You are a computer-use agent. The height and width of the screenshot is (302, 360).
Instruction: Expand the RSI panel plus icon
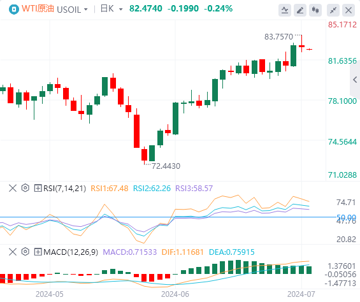[38, 189]
